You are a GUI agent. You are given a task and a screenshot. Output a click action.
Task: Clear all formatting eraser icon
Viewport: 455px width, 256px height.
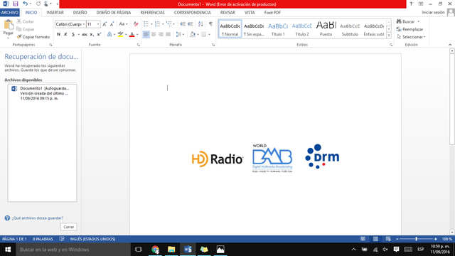tap(136, 24)
